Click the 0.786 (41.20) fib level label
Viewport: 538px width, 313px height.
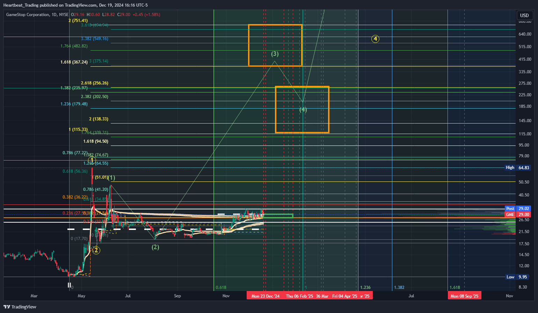(96, 189)
